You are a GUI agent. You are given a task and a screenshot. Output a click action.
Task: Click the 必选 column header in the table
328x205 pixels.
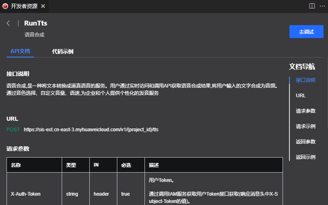click(126, 165)
